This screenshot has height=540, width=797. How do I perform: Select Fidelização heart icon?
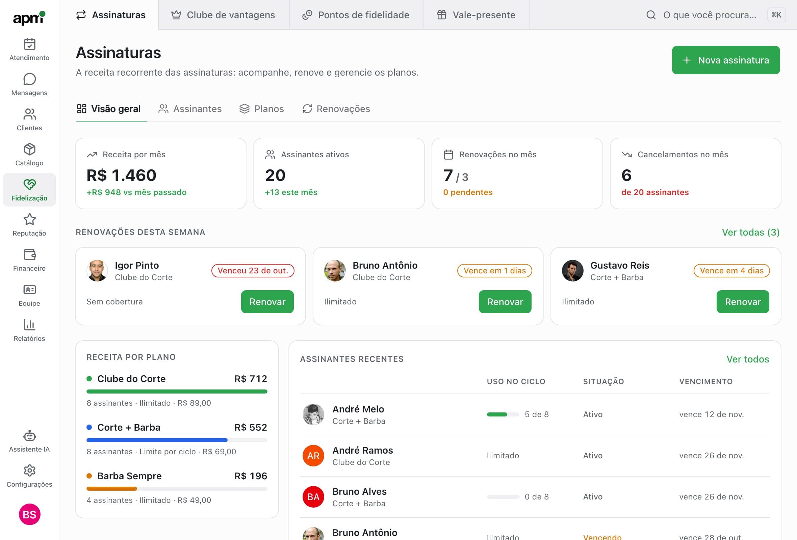tap(29, 184)
